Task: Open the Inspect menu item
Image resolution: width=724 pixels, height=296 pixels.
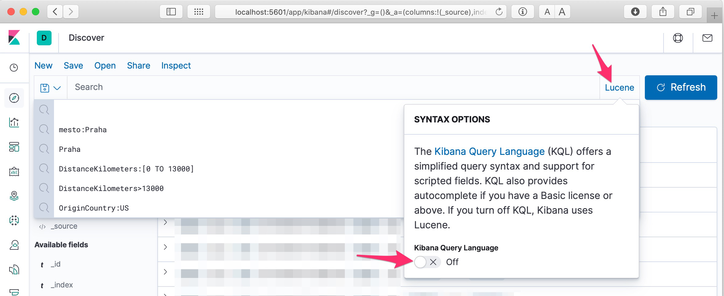Action: click(x=176, y=66)
